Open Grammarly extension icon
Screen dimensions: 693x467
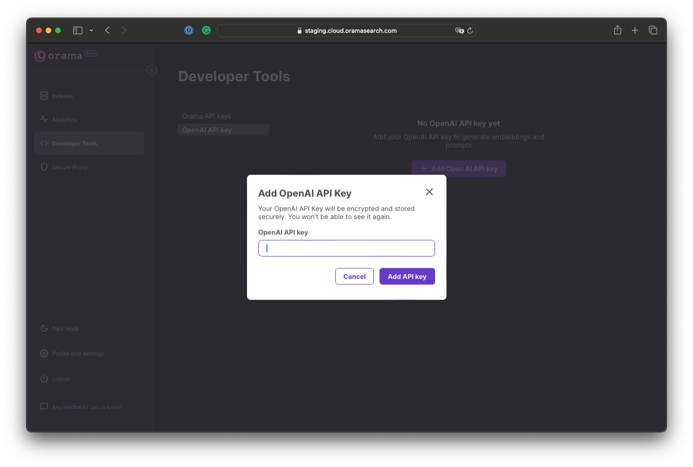(206, 30)
